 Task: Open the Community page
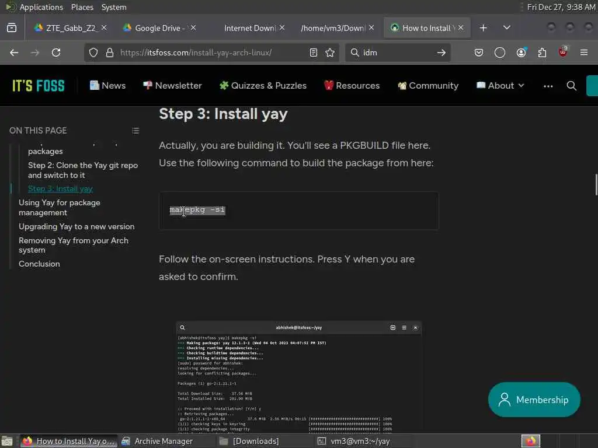(x=428, y=86)
